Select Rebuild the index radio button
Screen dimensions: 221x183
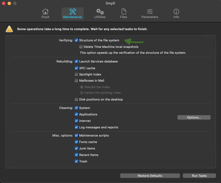coord(82,87)
